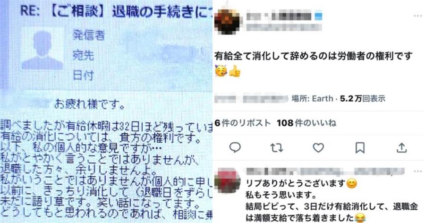Repost this tweet with the arrows icon
Viewport: 425px width, 223px height.
[x=277, y=148]
